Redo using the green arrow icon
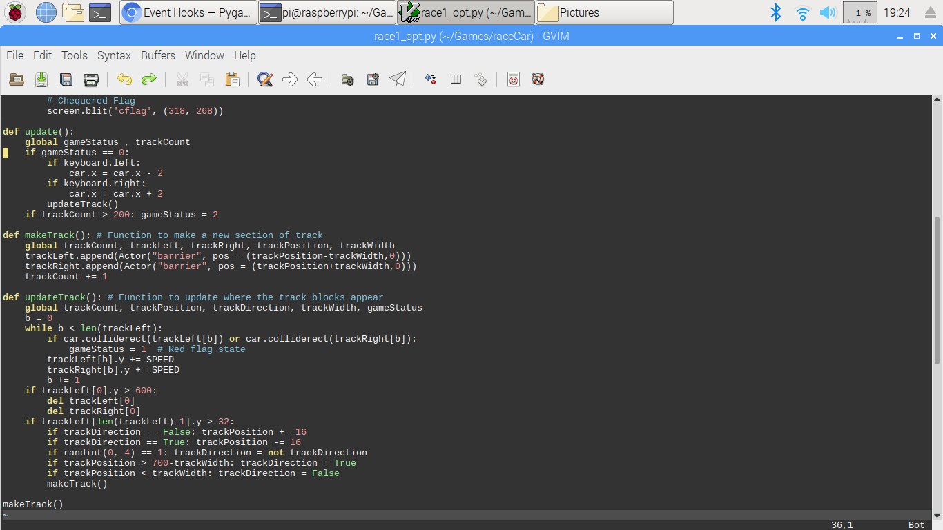The height and width of the screenshot is (530, 943). [149, 79]
